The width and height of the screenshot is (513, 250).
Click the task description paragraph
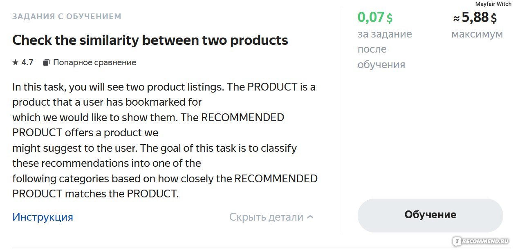[165, 140]
